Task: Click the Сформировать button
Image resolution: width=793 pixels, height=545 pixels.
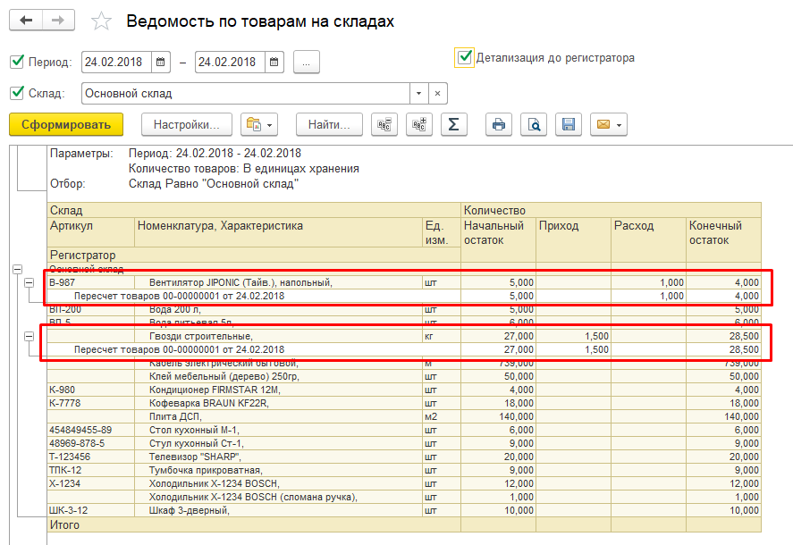Action: [x=66, y=124]
